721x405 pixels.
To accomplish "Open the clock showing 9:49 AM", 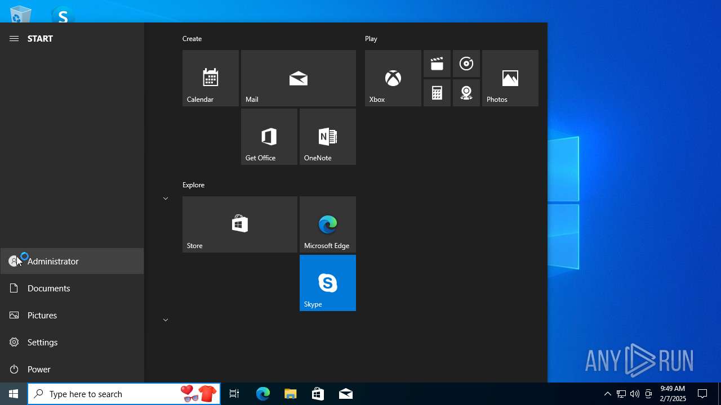I will click(x=673, y=394).
